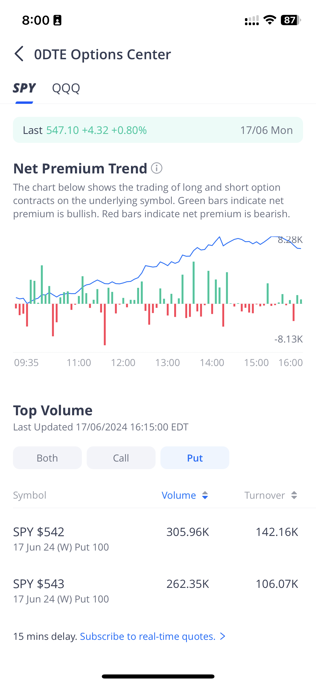Tap the Wi-Fi status icon
The width and height of the screenshot is (316, 685).
pos(270,20)
